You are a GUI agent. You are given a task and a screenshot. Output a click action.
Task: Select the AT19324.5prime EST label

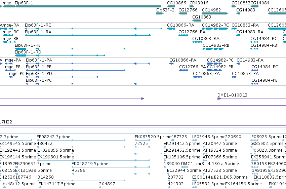[220, 150]
